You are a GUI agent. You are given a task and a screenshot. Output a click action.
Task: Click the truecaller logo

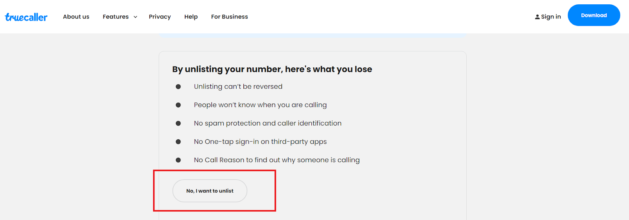[x=26, y=17]
